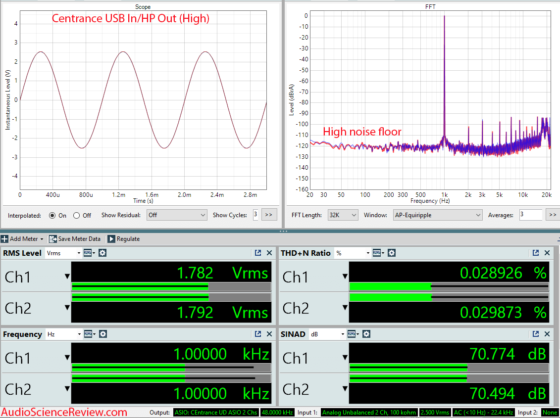Open SINAD meter graph view icon
The width and height of the screenshot is (560, 418).
pos(352,334)
